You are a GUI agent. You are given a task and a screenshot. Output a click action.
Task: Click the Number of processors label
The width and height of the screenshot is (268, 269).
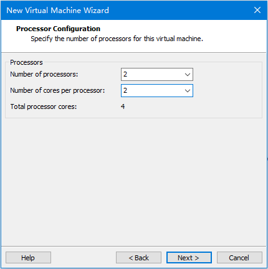coord(44,74)
